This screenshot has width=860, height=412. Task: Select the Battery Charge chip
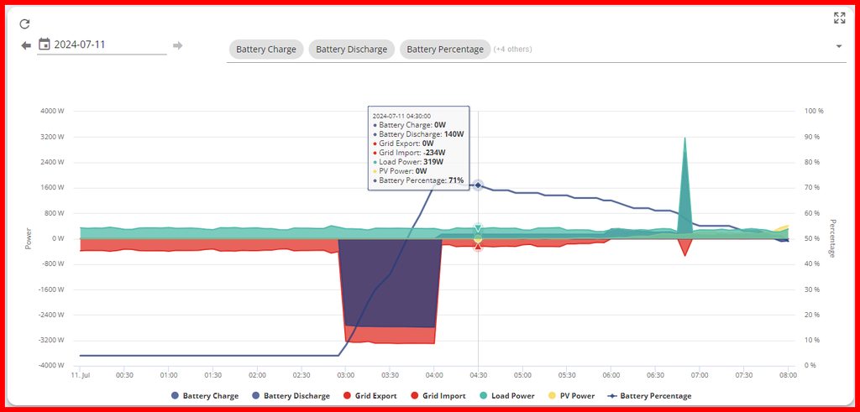coord(265,50)
